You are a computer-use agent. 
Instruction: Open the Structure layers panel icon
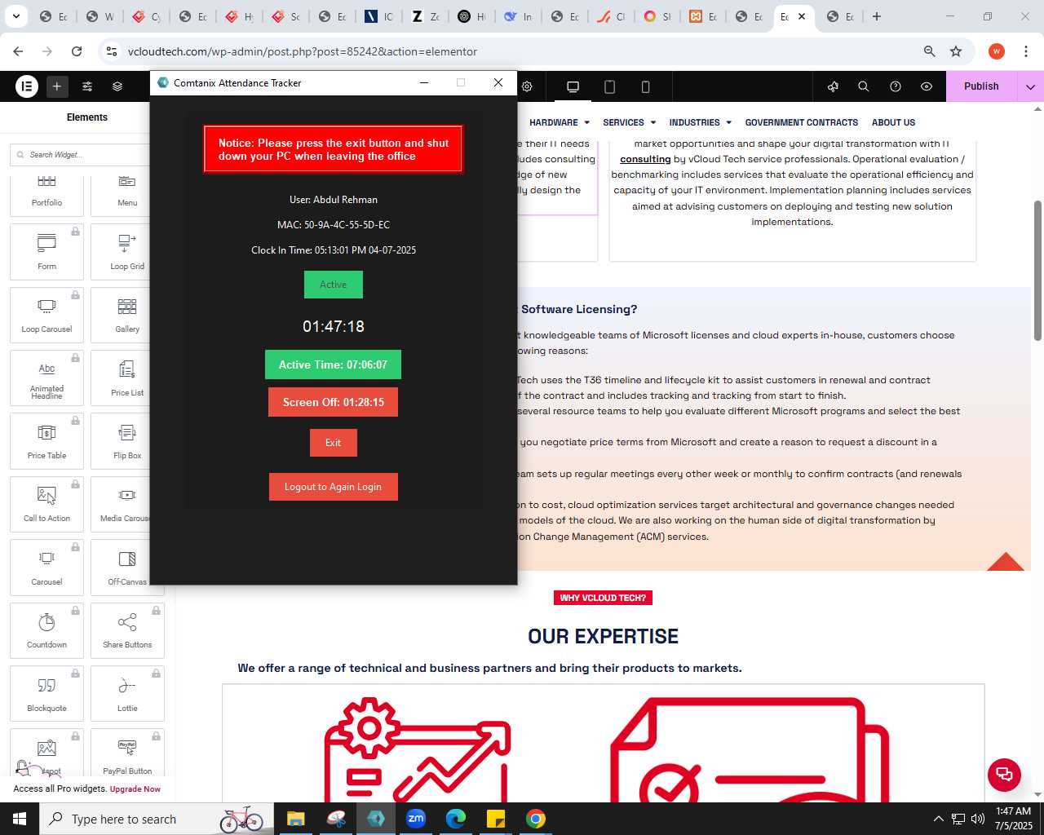117,86
